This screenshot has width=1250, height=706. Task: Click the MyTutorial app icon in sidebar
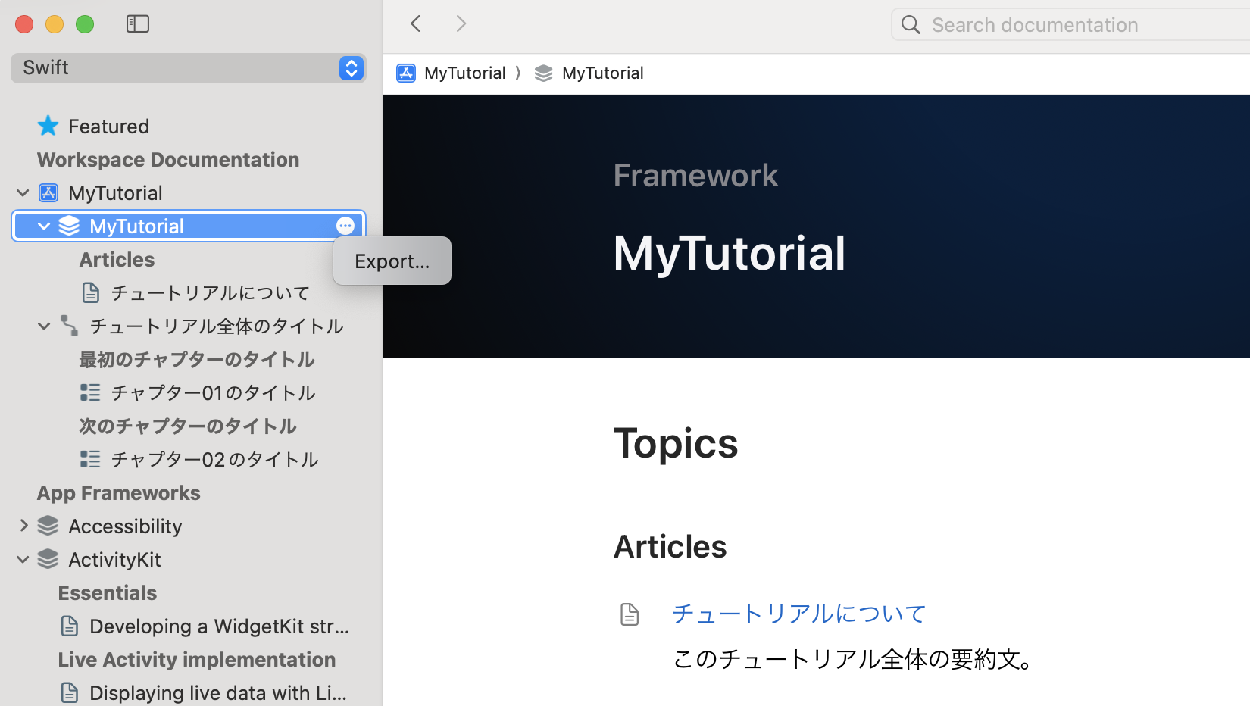point(48,192)
